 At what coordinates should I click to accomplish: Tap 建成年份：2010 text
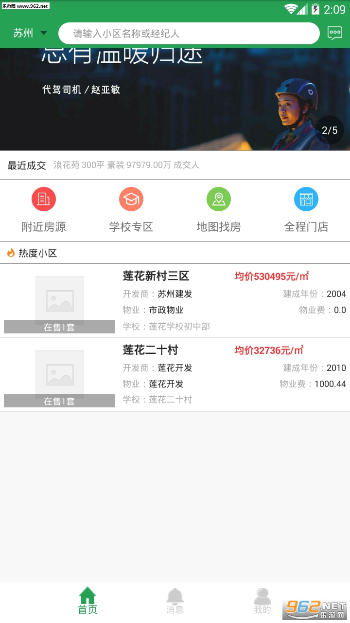(x=315, y=368)
